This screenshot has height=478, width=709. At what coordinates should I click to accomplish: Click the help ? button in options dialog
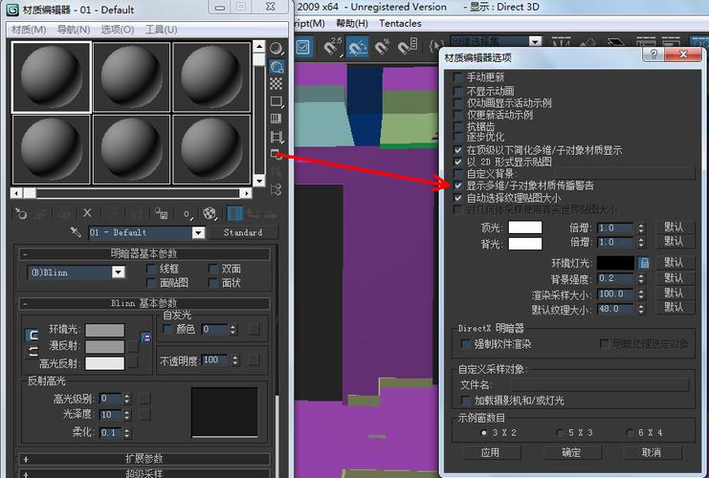(x=654, y=54)
